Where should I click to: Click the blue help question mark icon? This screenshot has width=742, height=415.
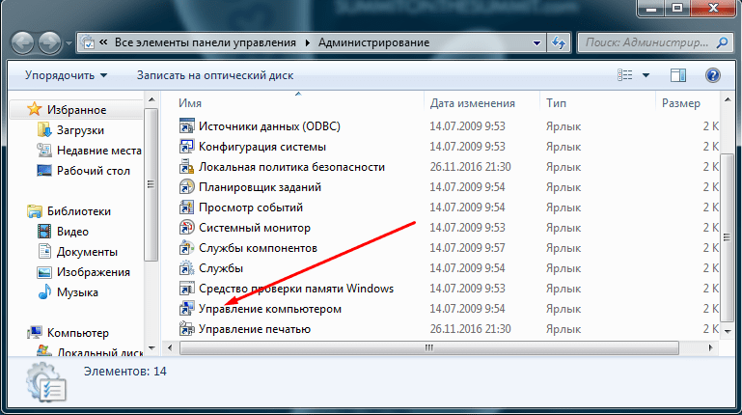(x=713, y=75)
